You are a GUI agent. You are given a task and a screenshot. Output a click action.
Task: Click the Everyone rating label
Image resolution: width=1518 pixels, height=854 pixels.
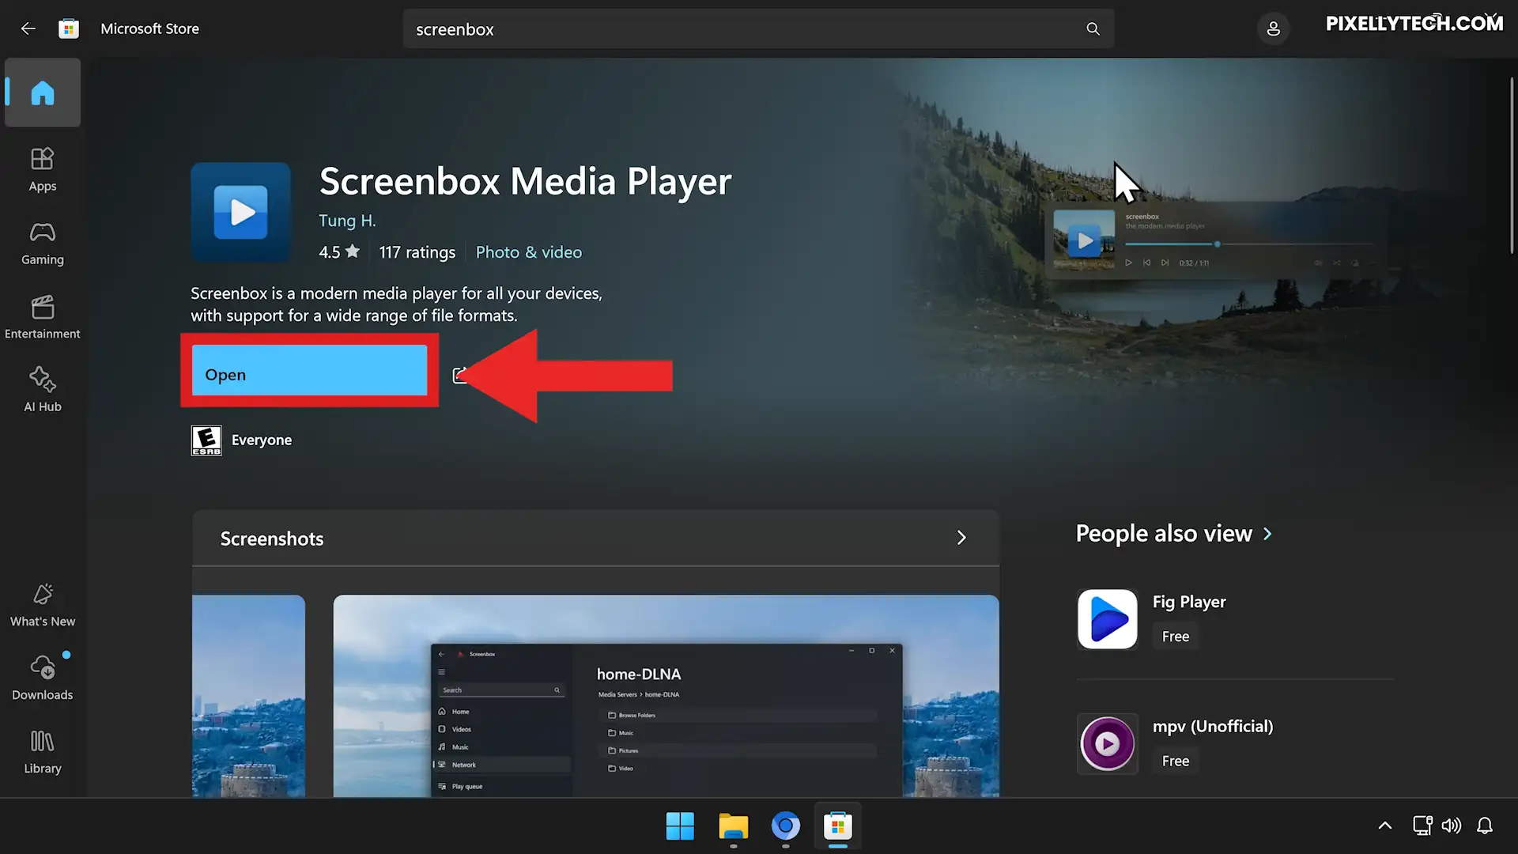(262, 440)
